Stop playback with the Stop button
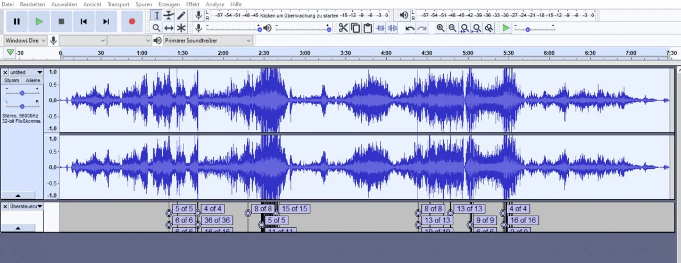Image resolution: width=681 pixels, height=263 pixels. click(61, 21)
